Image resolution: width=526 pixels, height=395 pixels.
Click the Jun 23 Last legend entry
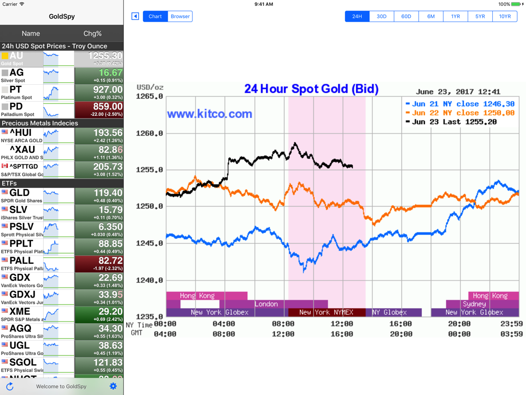pos(451,122)
